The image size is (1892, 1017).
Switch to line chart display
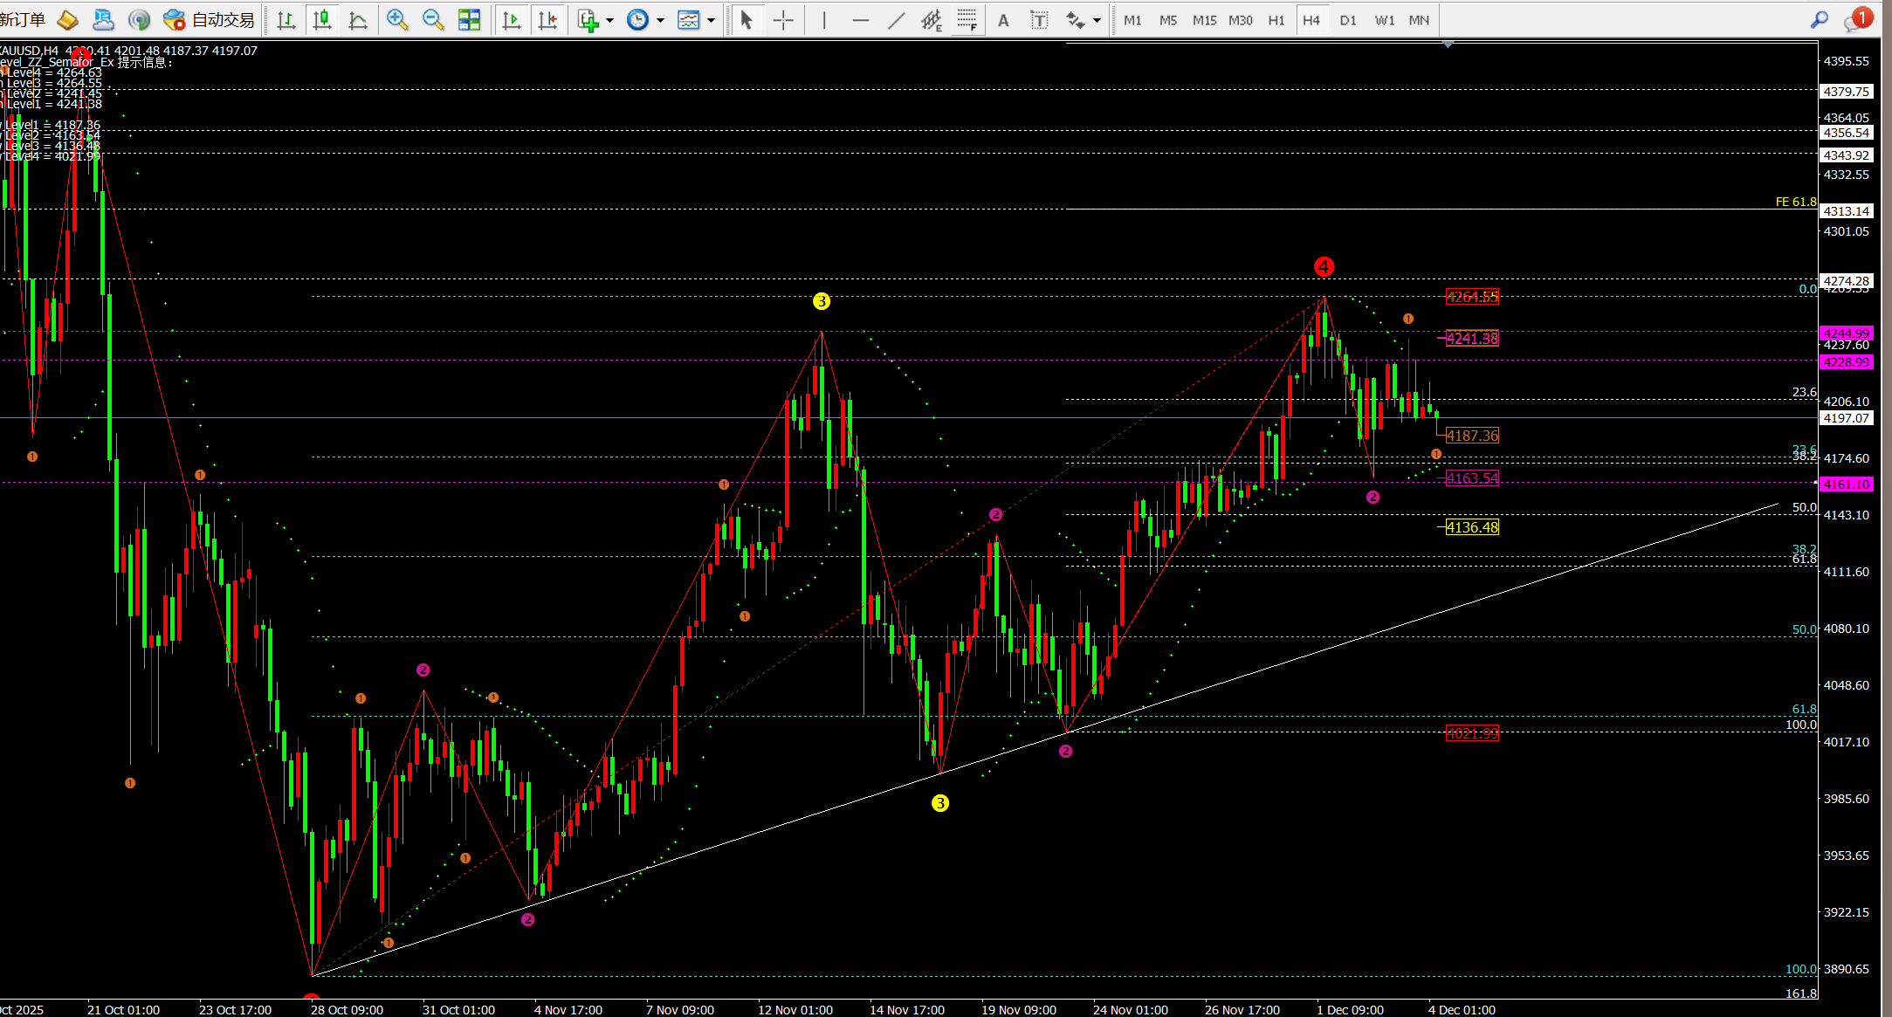358,20
